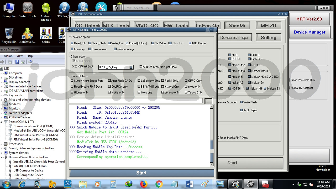The width and height of the screenshot is (336, 189).
Task: Open the Calculator taskbar icon
Action: point(113,184)
